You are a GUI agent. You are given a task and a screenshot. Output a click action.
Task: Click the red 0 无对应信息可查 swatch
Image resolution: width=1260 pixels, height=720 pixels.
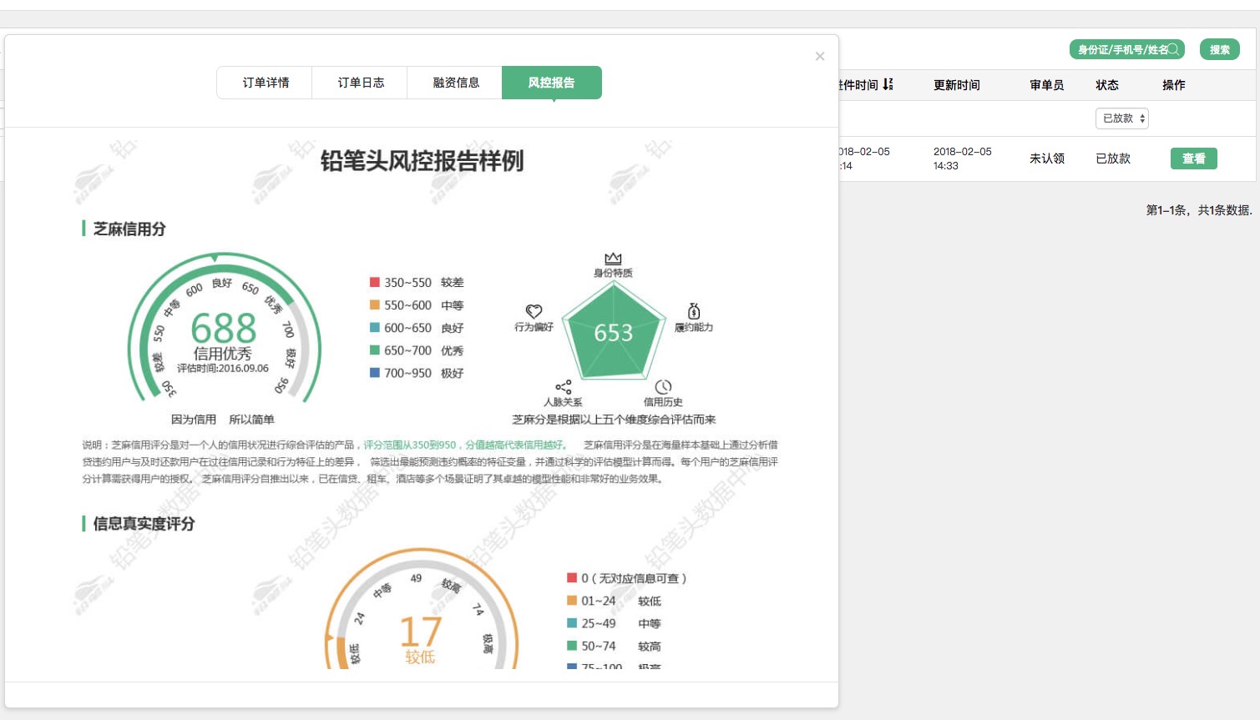pyautogui.click(x=572, y=577)
